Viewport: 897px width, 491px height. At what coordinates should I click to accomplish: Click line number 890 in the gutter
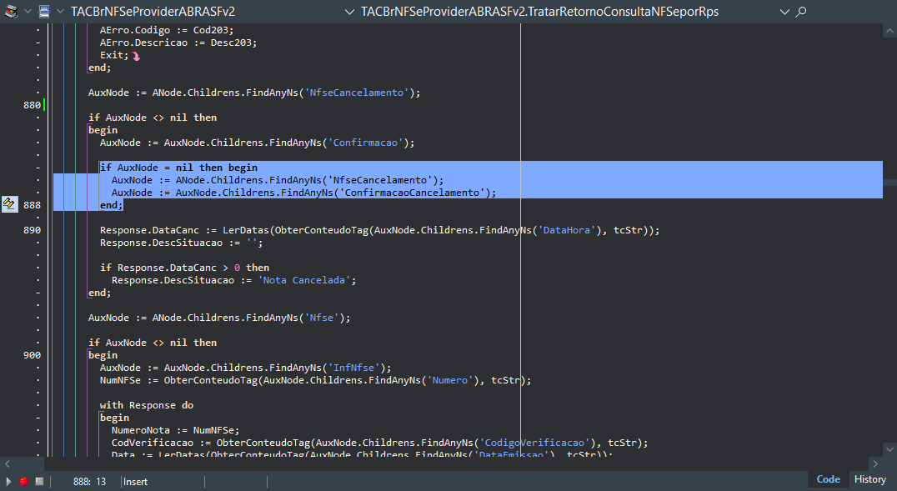point(32,230)
